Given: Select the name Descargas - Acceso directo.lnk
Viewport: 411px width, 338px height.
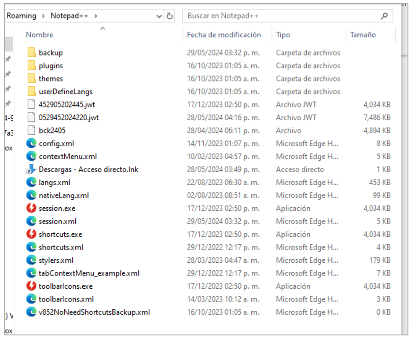Looking at the screenshot, I should click(88, 169).
